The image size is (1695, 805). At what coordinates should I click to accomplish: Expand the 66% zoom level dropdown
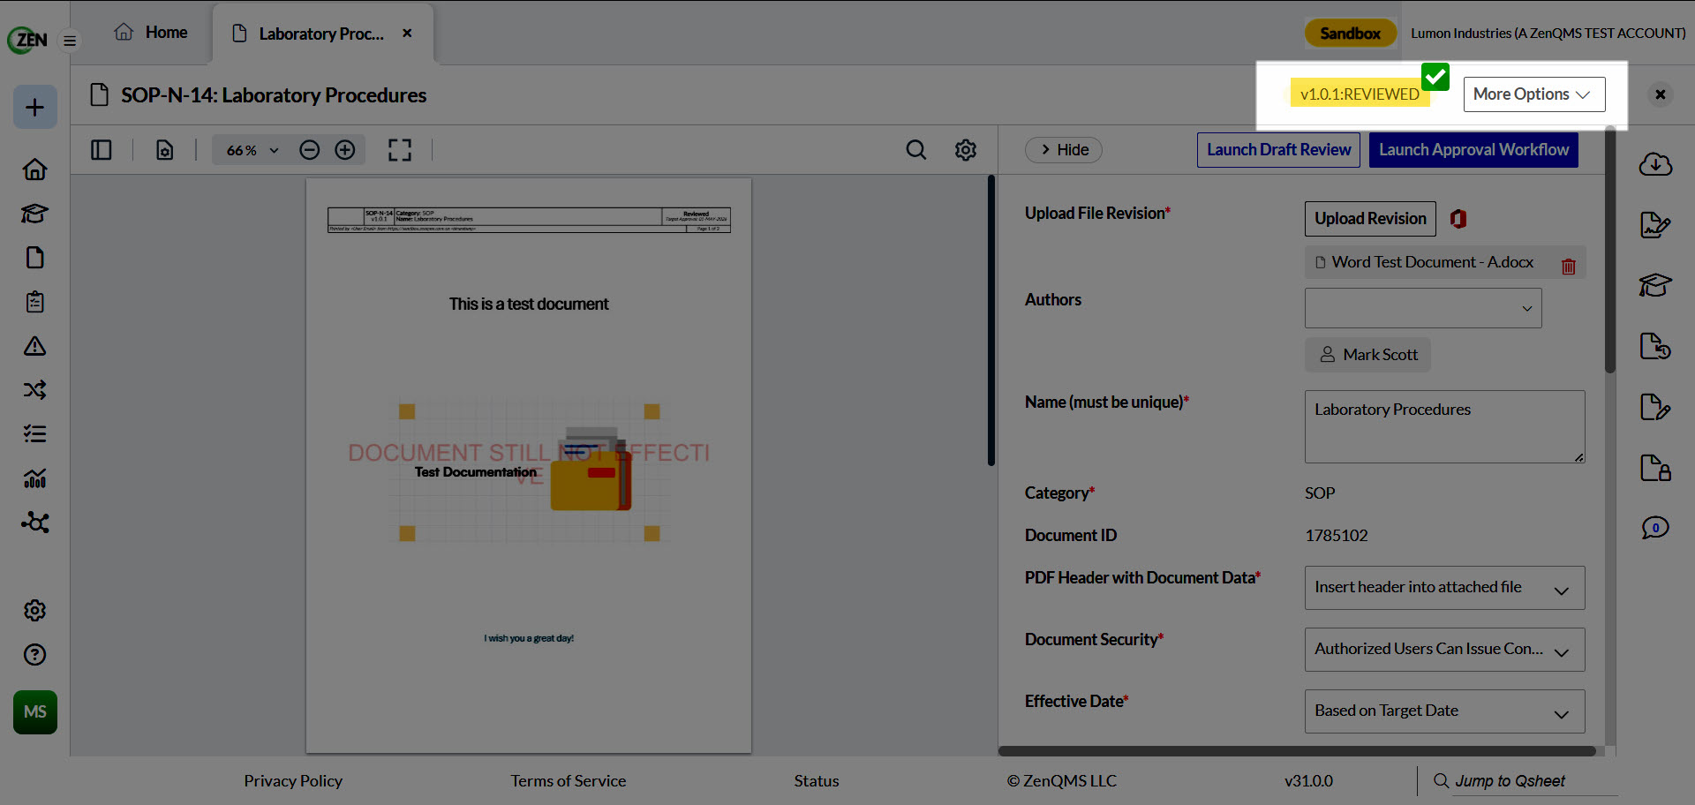[x=252, y=150]
